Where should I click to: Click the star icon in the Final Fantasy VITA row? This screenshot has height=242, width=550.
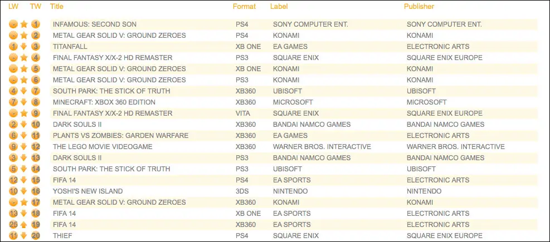pyautogui.click(x=24, y=113)
